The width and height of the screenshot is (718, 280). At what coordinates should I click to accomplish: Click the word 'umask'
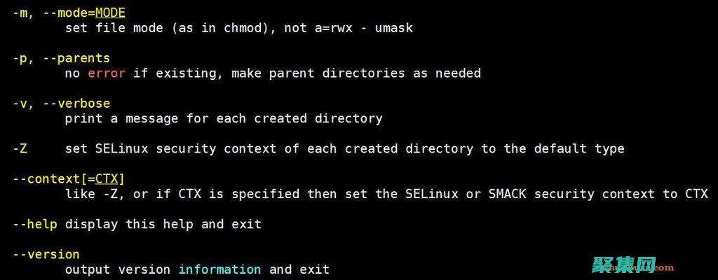coord(394,29)
